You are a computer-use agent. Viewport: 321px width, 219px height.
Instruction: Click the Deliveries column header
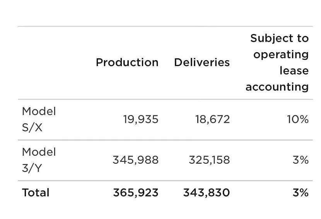[x=202, y=62]
